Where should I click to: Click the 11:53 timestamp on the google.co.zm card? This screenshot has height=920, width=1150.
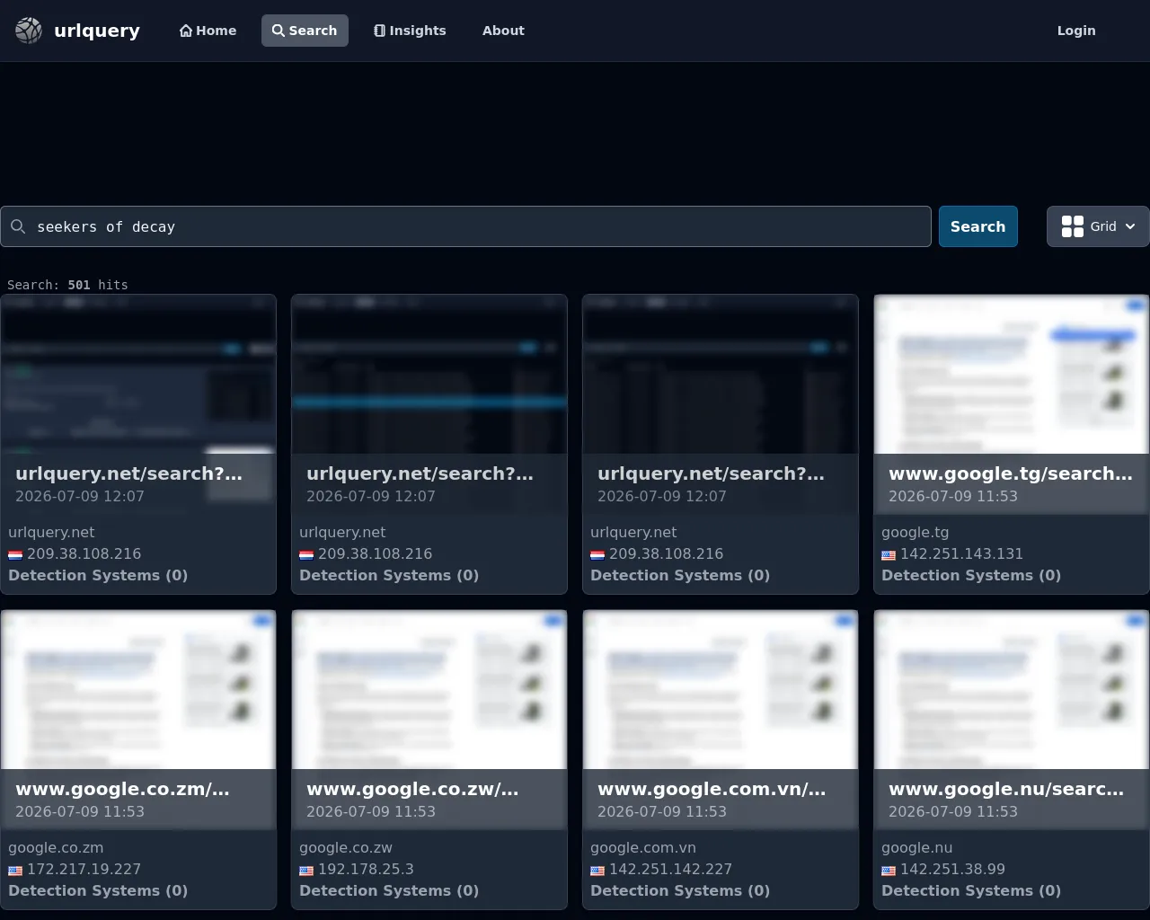point(80,811)
